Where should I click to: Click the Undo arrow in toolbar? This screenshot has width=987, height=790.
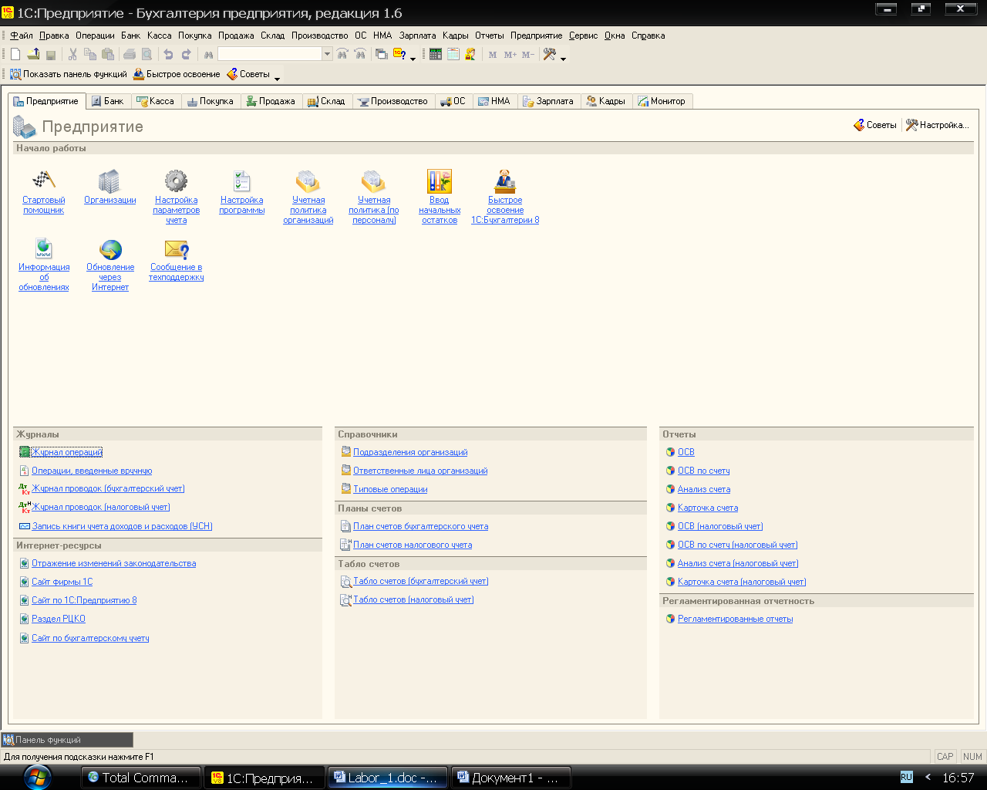click(168, 54)
